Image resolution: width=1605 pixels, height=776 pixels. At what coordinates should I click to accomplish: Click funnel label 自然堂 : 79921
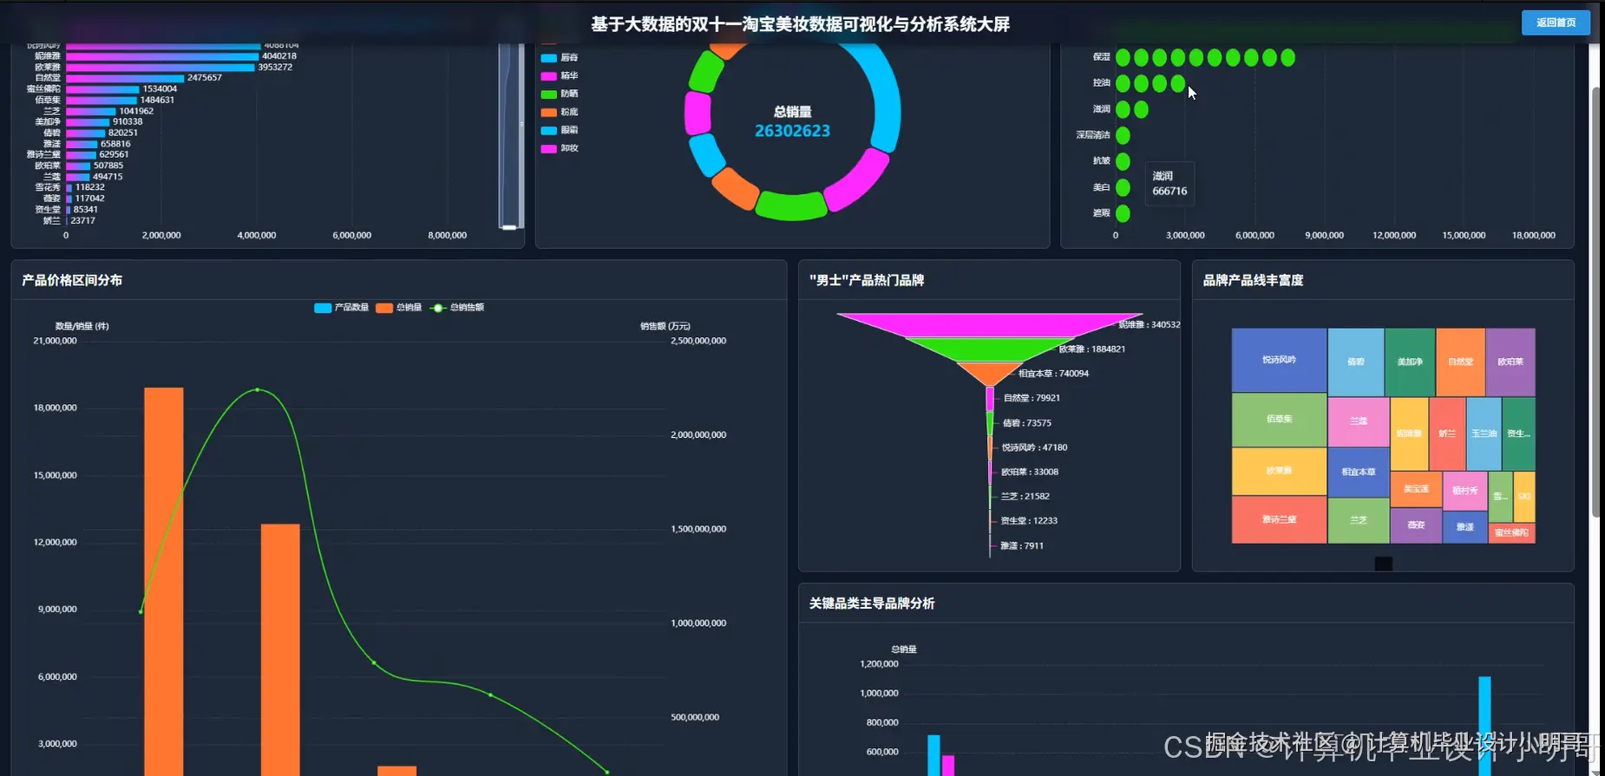coord(1032,398)
